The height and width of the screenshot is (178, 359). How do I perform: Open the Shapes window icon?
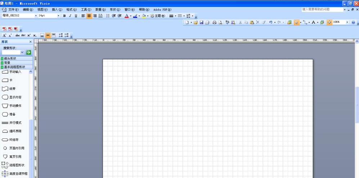click(x=289, y=22)
